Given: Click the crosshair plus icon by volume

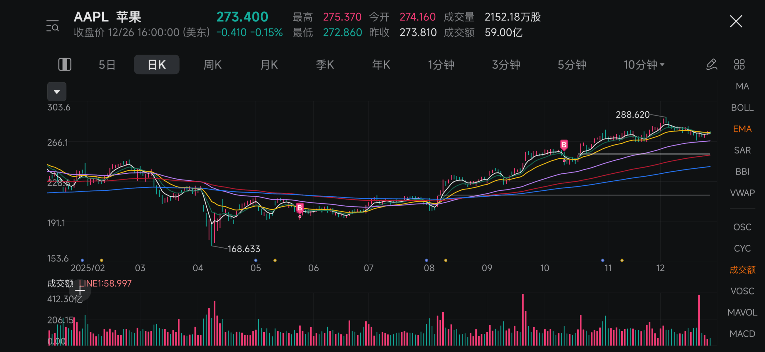Looking at the screenshot, I should (80, 290).
